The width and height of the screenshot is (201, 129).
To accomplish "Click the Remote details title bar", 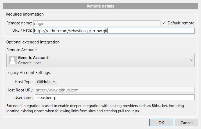I will pos(101,6).
